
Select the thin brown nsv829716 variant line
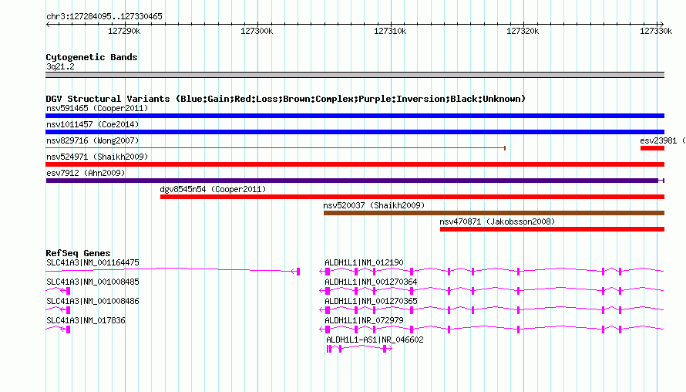[x=276, y=148]
